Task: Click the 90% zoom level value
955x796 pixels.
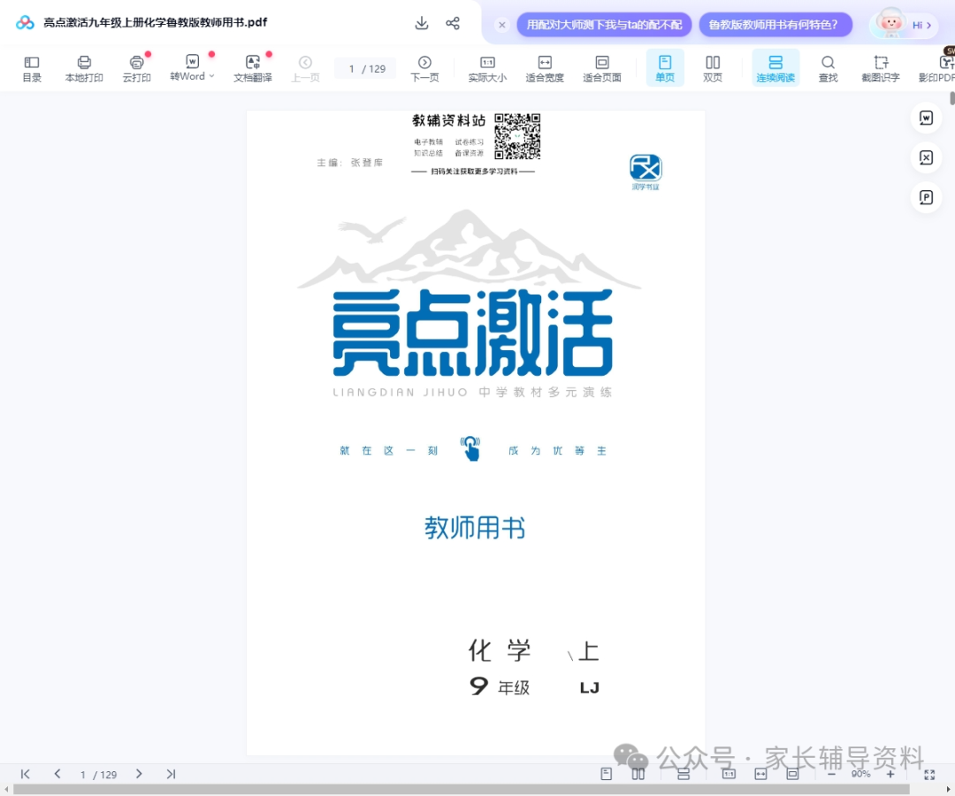Action: (860, 774)
